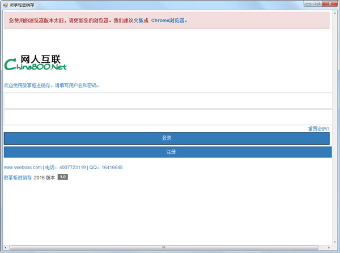Click the 1.0 version badge
Viewport: 340px width, 253px height.
click(63, 177)
